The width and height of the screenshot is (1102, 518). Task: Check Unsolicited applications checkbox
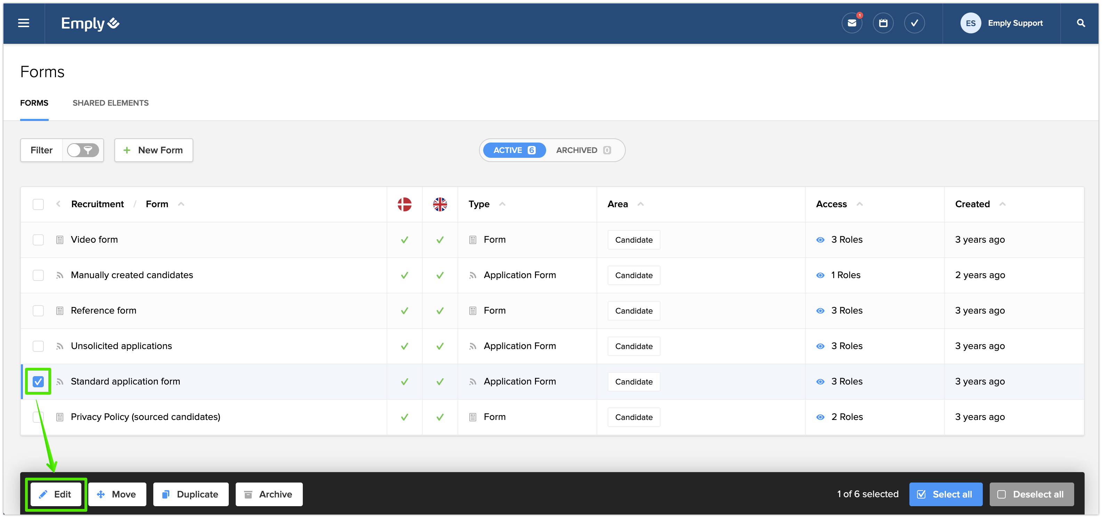point(38,346)
